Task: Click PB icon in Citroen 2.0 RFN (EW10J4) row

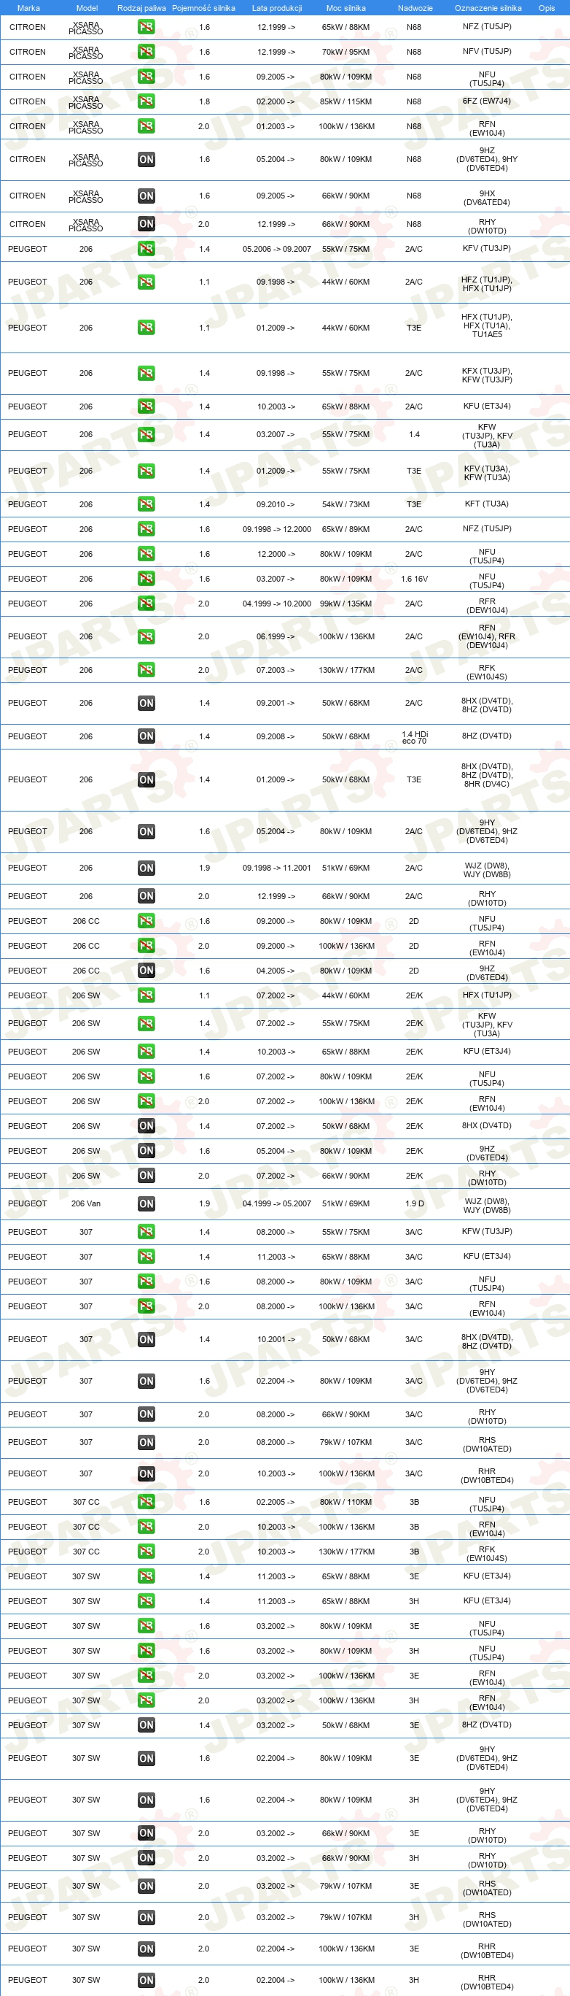Action: tap(147, 126)
